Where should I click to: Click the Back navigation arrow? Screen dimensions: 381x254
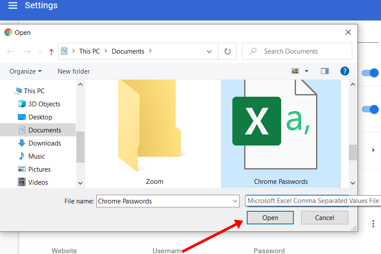10,51
